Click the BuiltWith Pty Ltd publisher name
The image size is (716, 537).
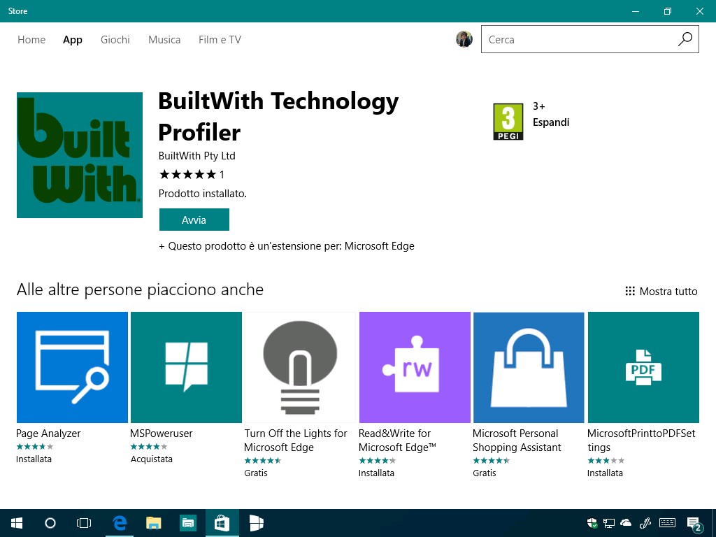[x=196, y=156]
